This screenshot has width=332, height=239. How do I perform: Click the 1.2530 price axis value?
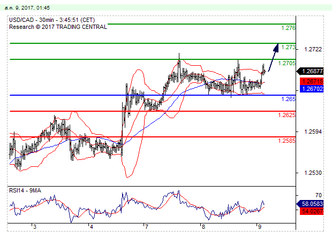[313, 173]
